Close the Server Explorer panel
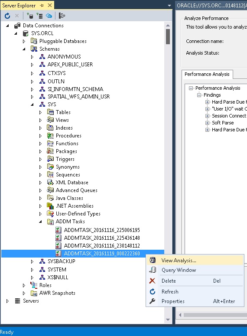Viewport: 247px width, 336px height. 50,5
